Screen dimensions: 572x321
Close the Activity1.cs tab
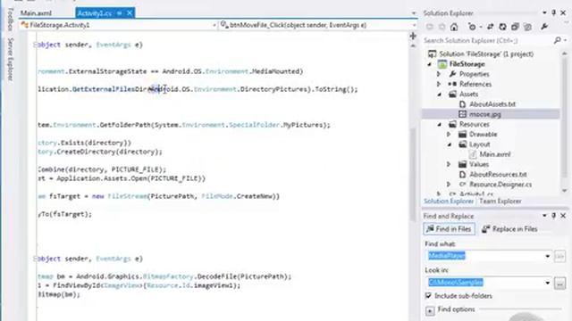129,13
